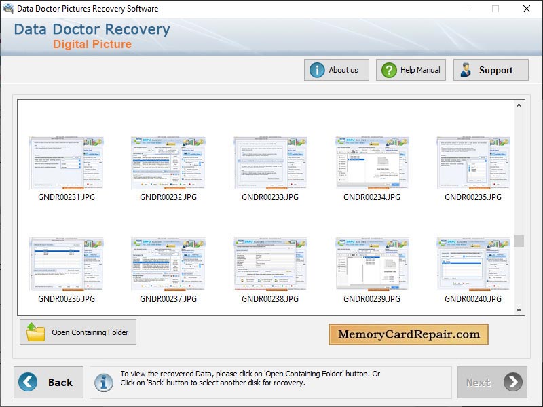The image size is (543, 407).
Task: Click the application icon in the title bar
Action: point(7,9)
